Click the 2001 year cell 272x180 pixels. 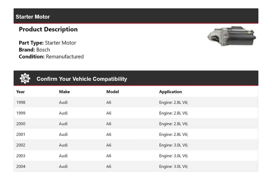pos(21,134)
